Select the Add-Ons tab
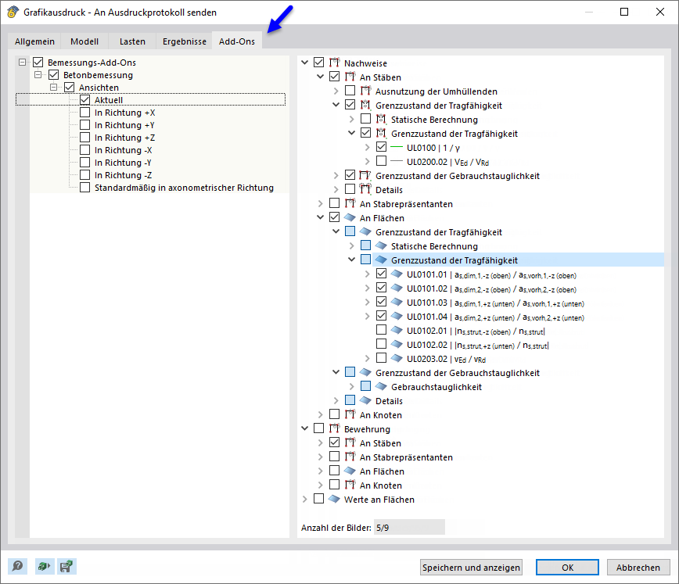679x584 pixels. point(237,41)
